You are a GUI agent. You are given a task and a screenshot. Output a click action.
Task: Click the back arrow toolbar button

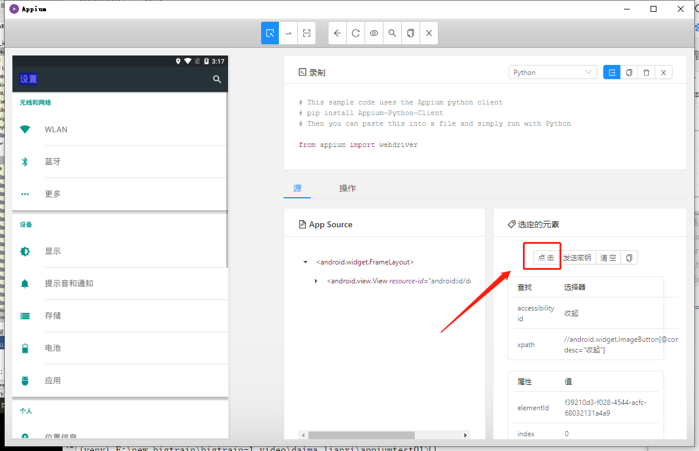[x=337, y=33]
